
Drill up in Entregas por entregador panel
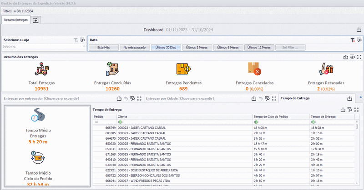(x=126, y=98)
